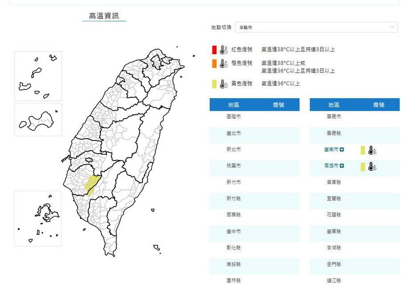This screenshot has height=292, width=401.
Task: Expand 臺南市 with the plus icon
Action: pyautogui.click(x=342, y=149)
